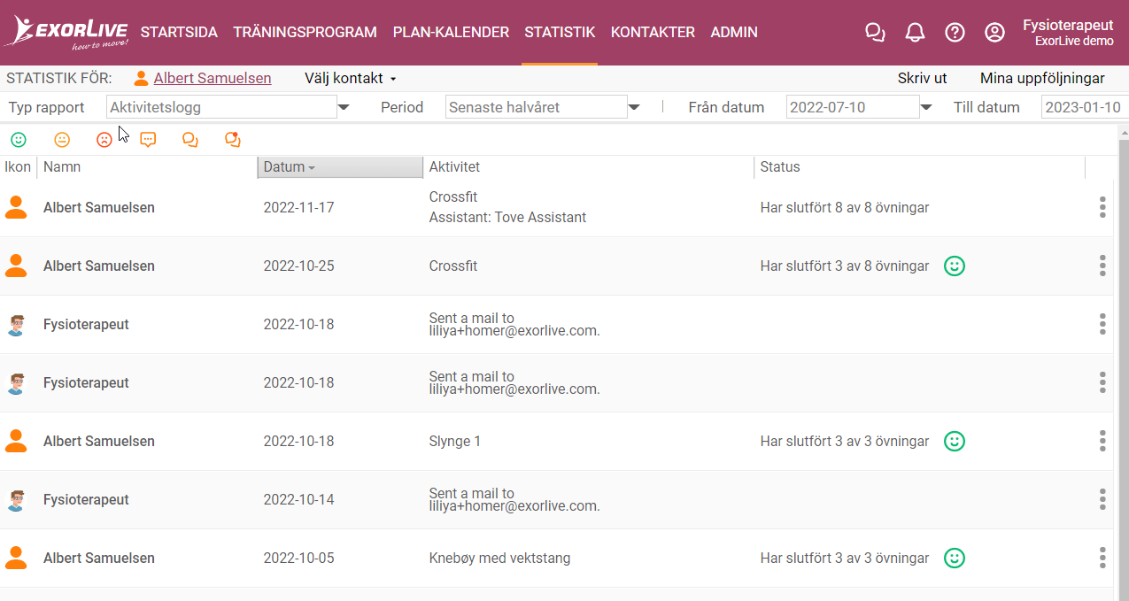Open messages icon in top header
Viewport: 1129px width, 601px height.
[875, 33]
